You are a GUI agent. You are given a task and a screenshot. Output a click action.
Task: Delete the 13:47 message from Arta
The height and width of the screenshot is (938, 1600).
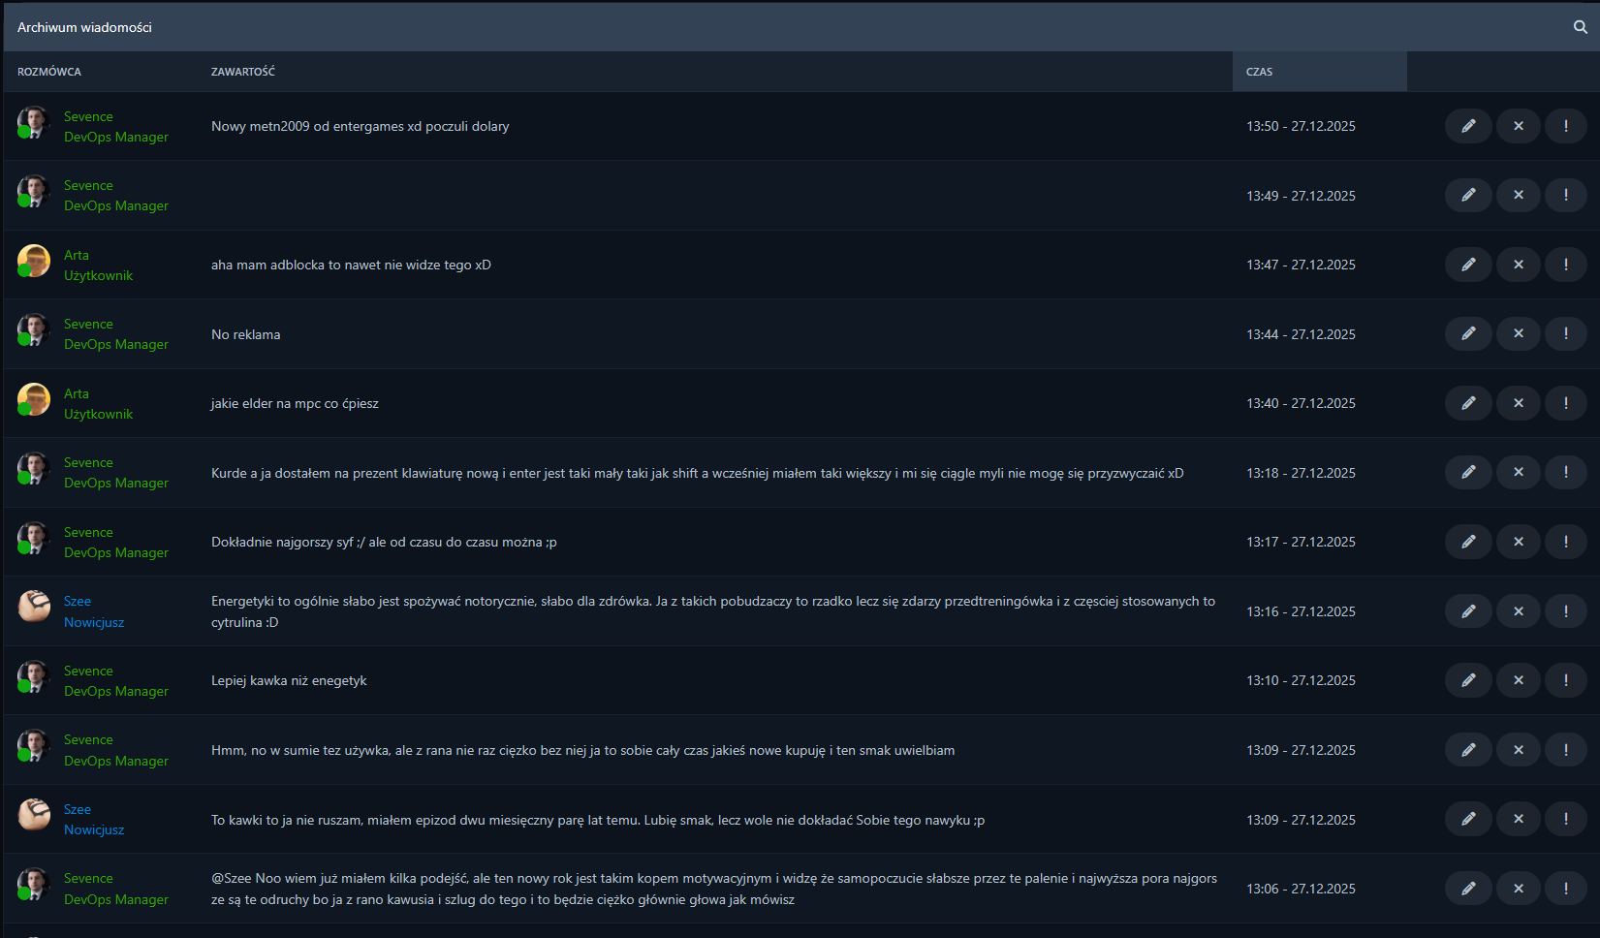pyautogui.click(x=1518, y=265)
